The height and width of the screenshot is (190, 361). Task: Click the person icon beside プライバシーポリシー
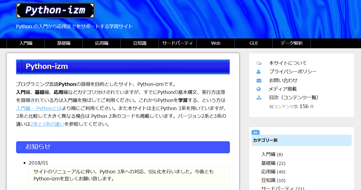point(259,72)
